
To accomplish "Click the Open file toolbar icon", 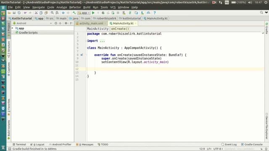I will point(9,13).
